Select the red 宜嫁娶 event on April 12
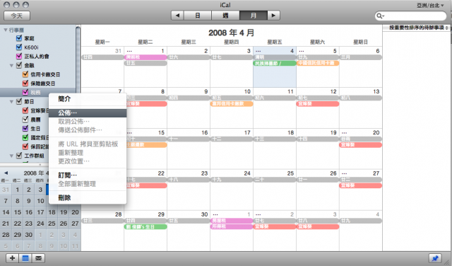 [318, 104]
